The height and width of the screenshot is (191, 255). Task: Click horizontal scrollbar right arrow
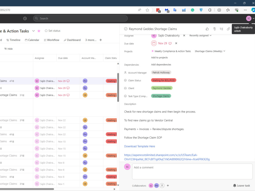click(x=114, y=189)
